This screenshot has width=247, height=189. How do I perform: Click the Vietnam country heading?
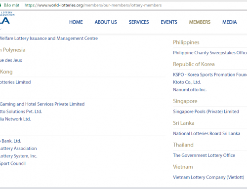(x=183, y=167)
